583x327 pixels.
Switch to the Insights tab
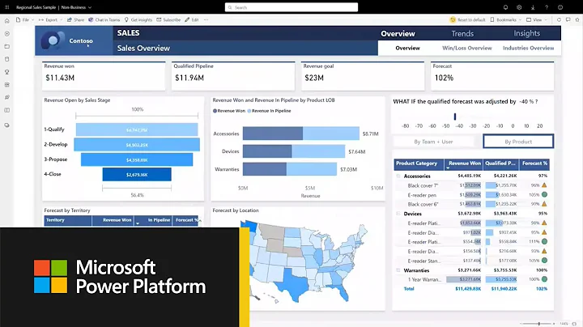527,33
